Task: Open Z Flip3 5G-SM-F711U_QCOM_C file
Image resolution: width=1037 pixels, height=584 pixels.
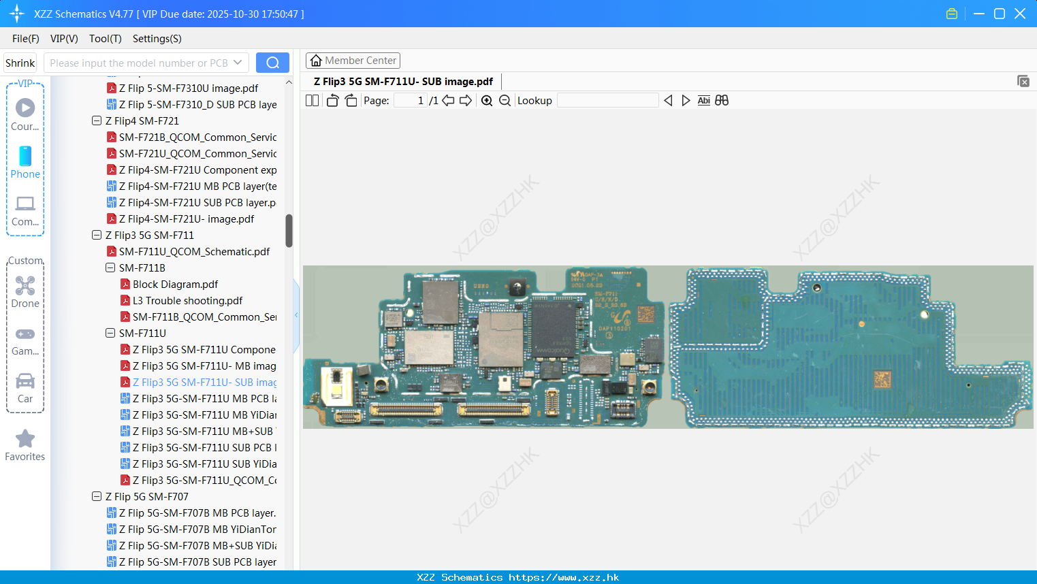Action: tap(204, 480)
